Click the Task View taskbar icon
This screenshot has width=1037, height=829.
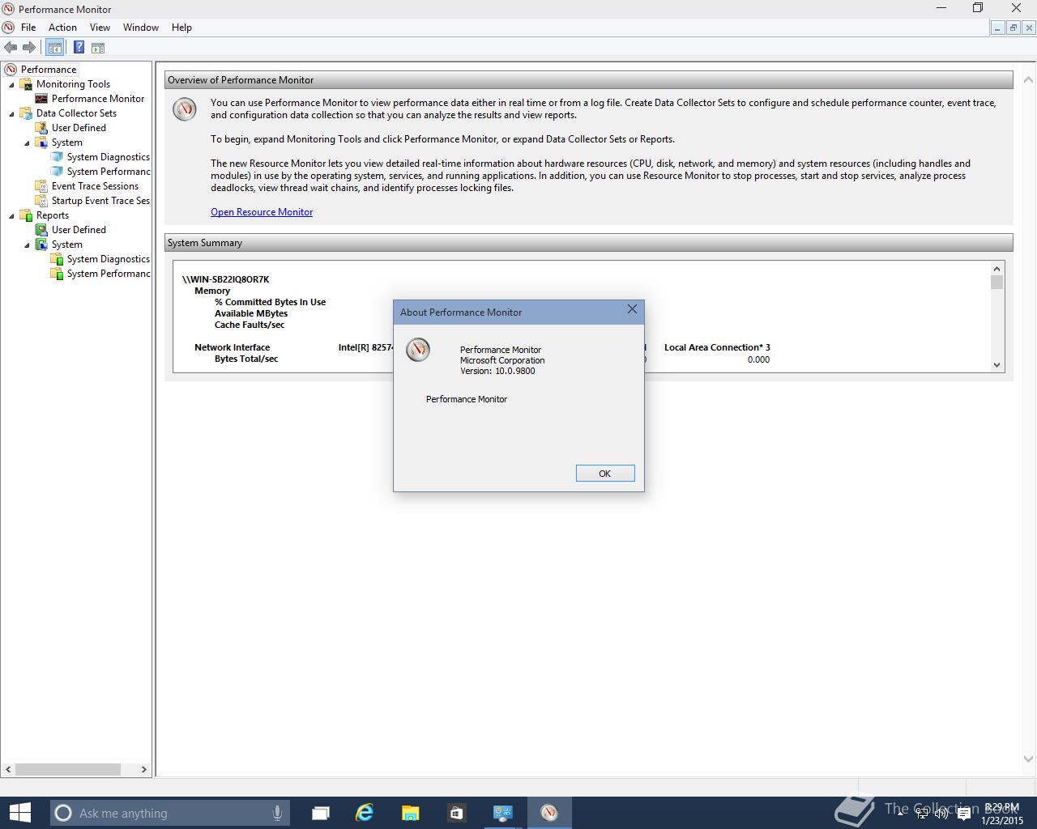(x=321, y=813)
